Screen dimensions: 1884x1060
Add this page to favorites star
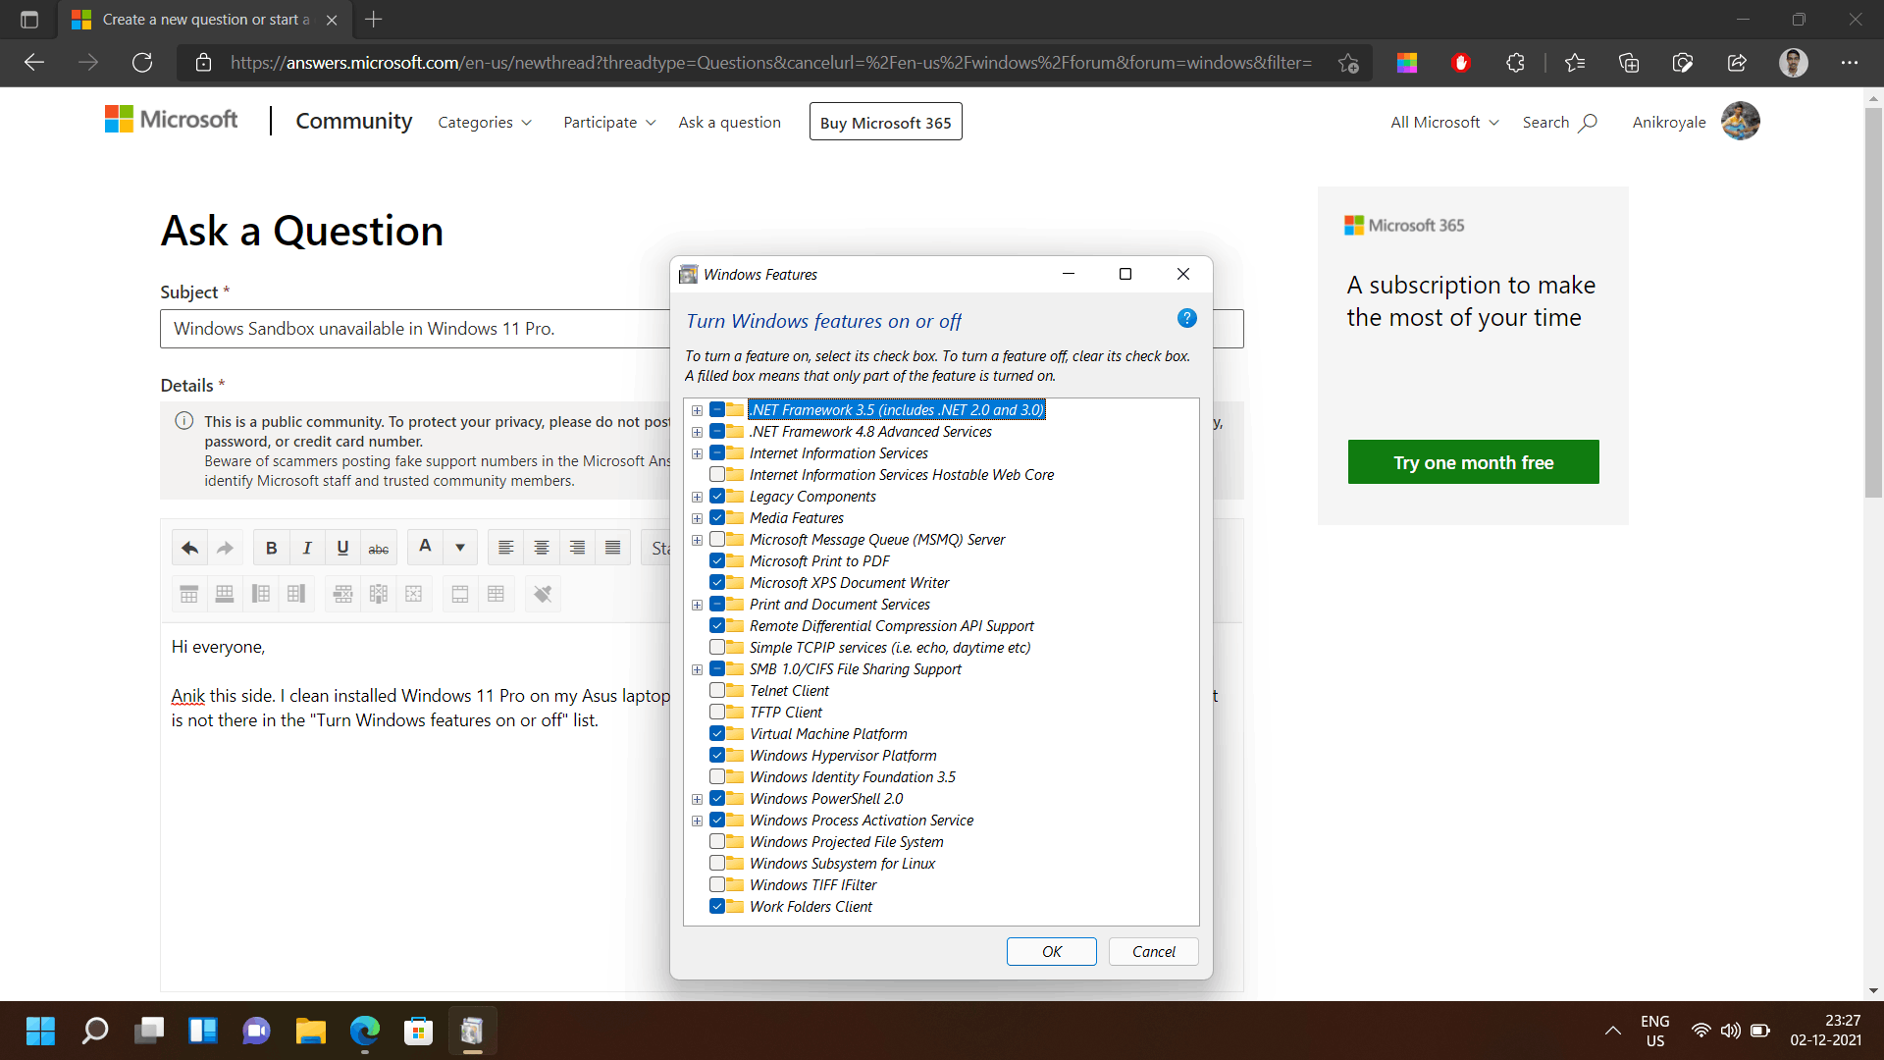1348,63
